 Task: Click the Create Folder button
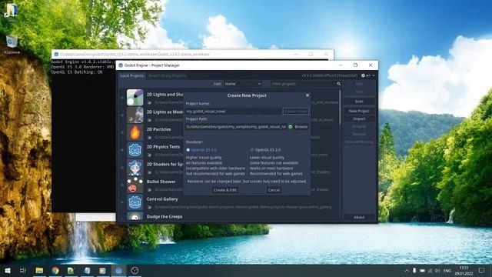point(295,111)
